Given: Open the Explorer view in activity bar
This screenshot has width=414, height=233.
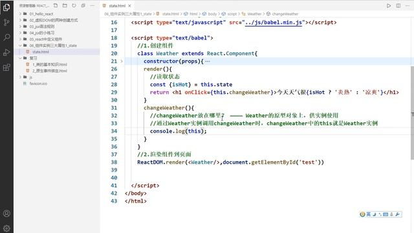Looking at the screenshot, I should tap(6, 7).
